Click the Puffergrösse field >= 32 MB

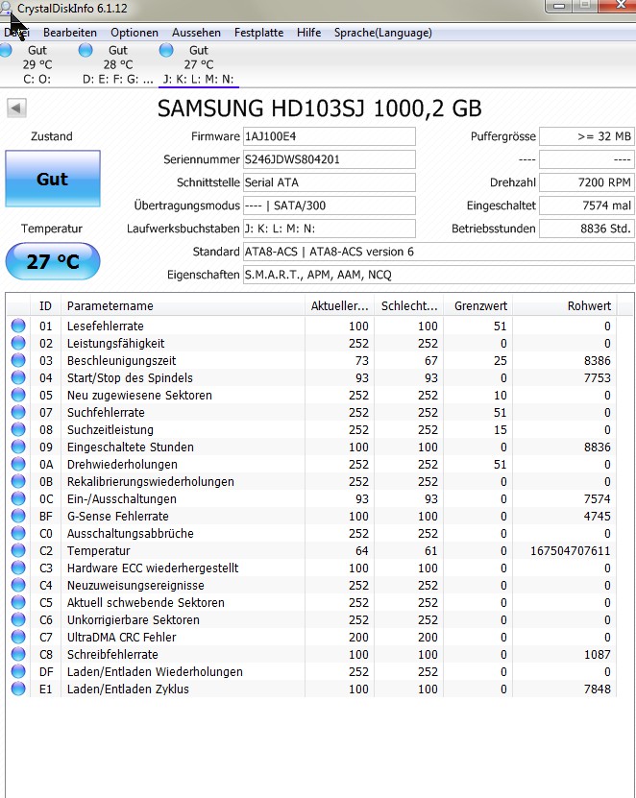(587, 136)
